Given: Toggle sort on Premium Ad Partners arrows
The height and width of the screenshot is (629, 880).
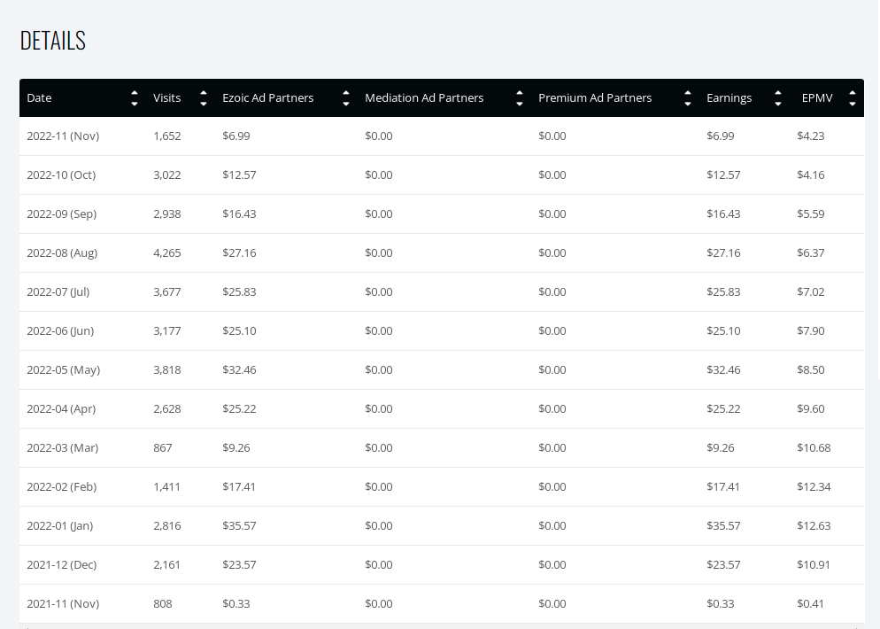Looking at the screenshot, I should pyautogui.click(x=688, y=98).
